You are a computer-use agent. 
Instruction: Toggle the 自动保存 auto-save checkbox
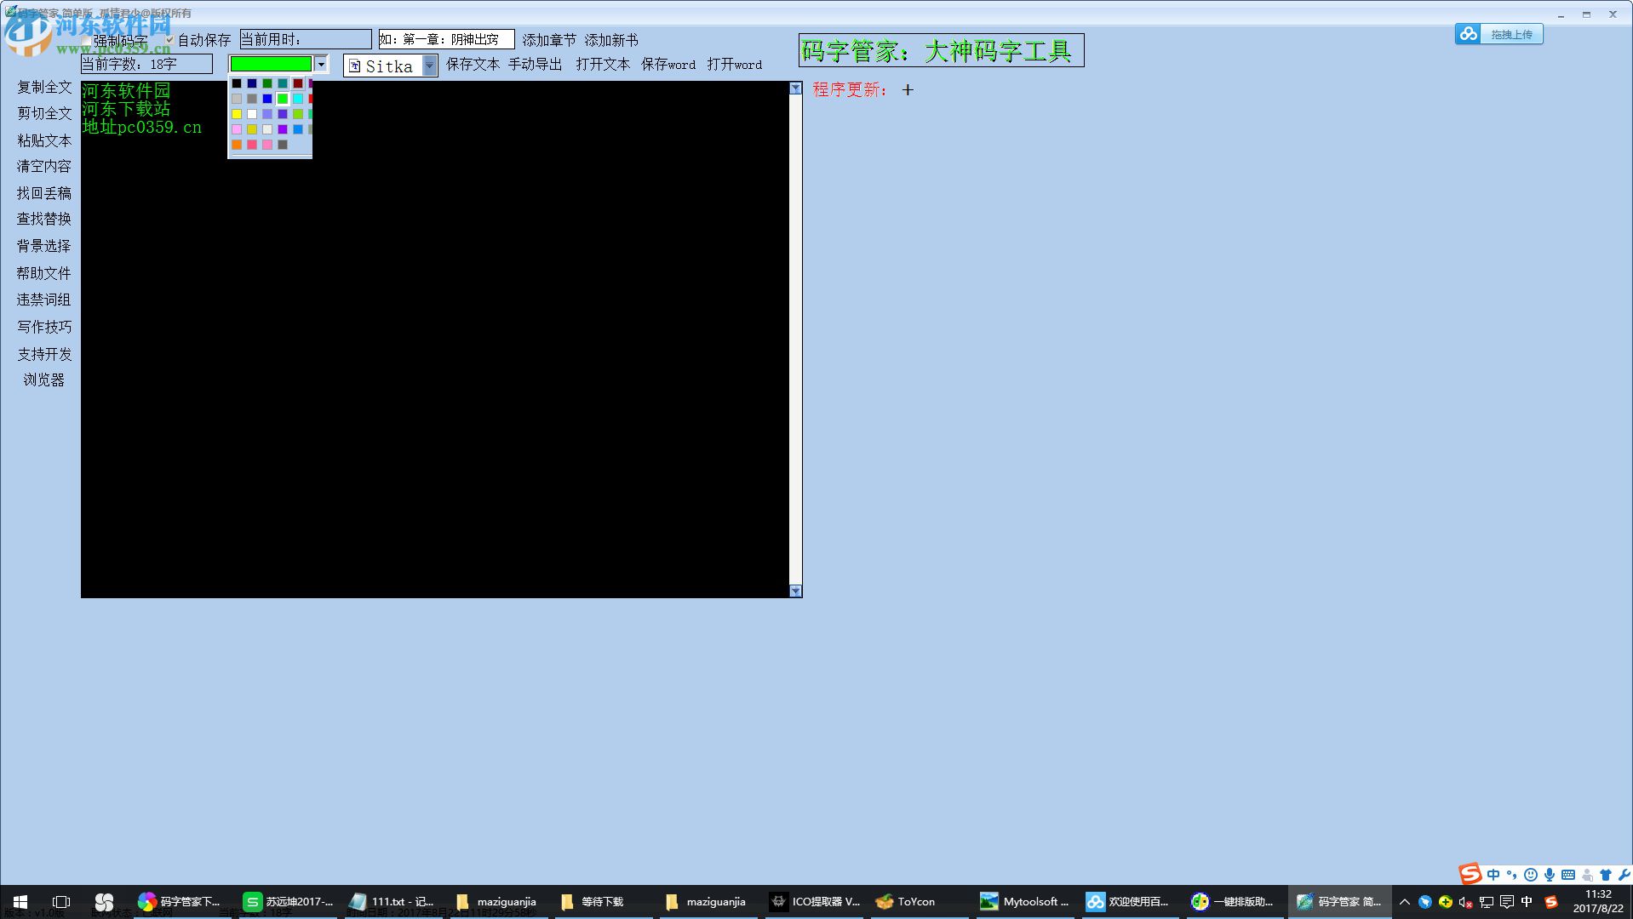(x=169, y=40)
